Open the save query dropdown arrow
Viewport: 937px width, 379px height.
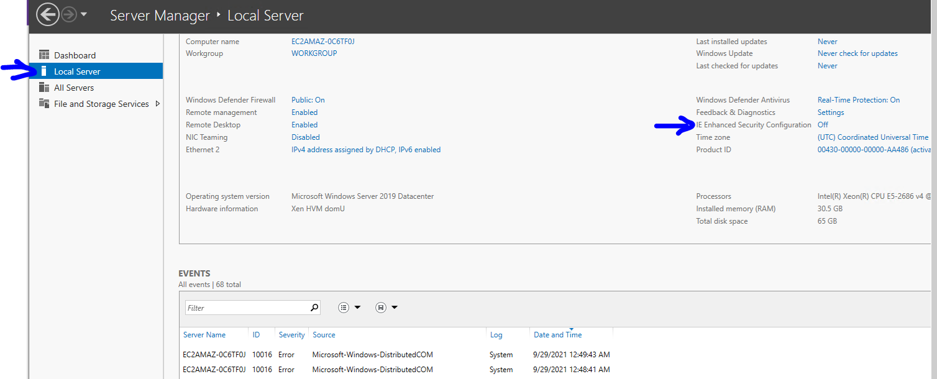point(394,308)
